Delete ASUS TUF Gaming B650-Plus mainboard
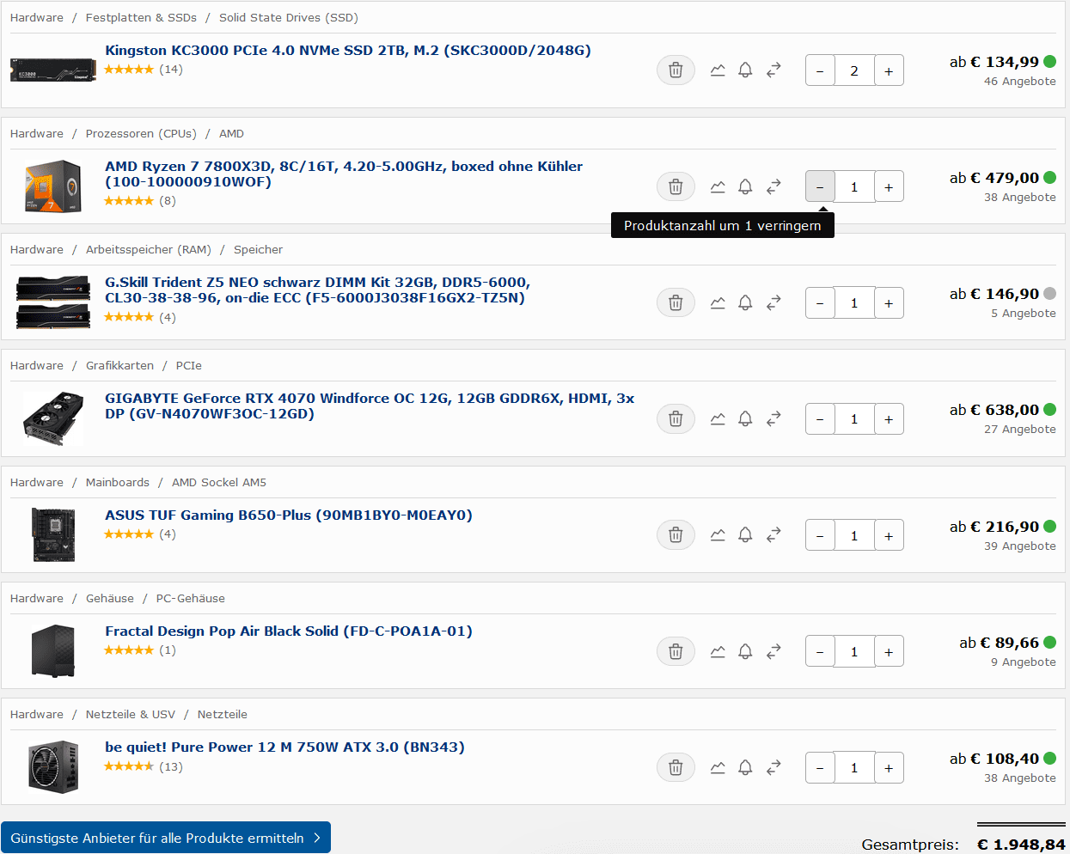1070x854 pixels. tap(676, 534)
